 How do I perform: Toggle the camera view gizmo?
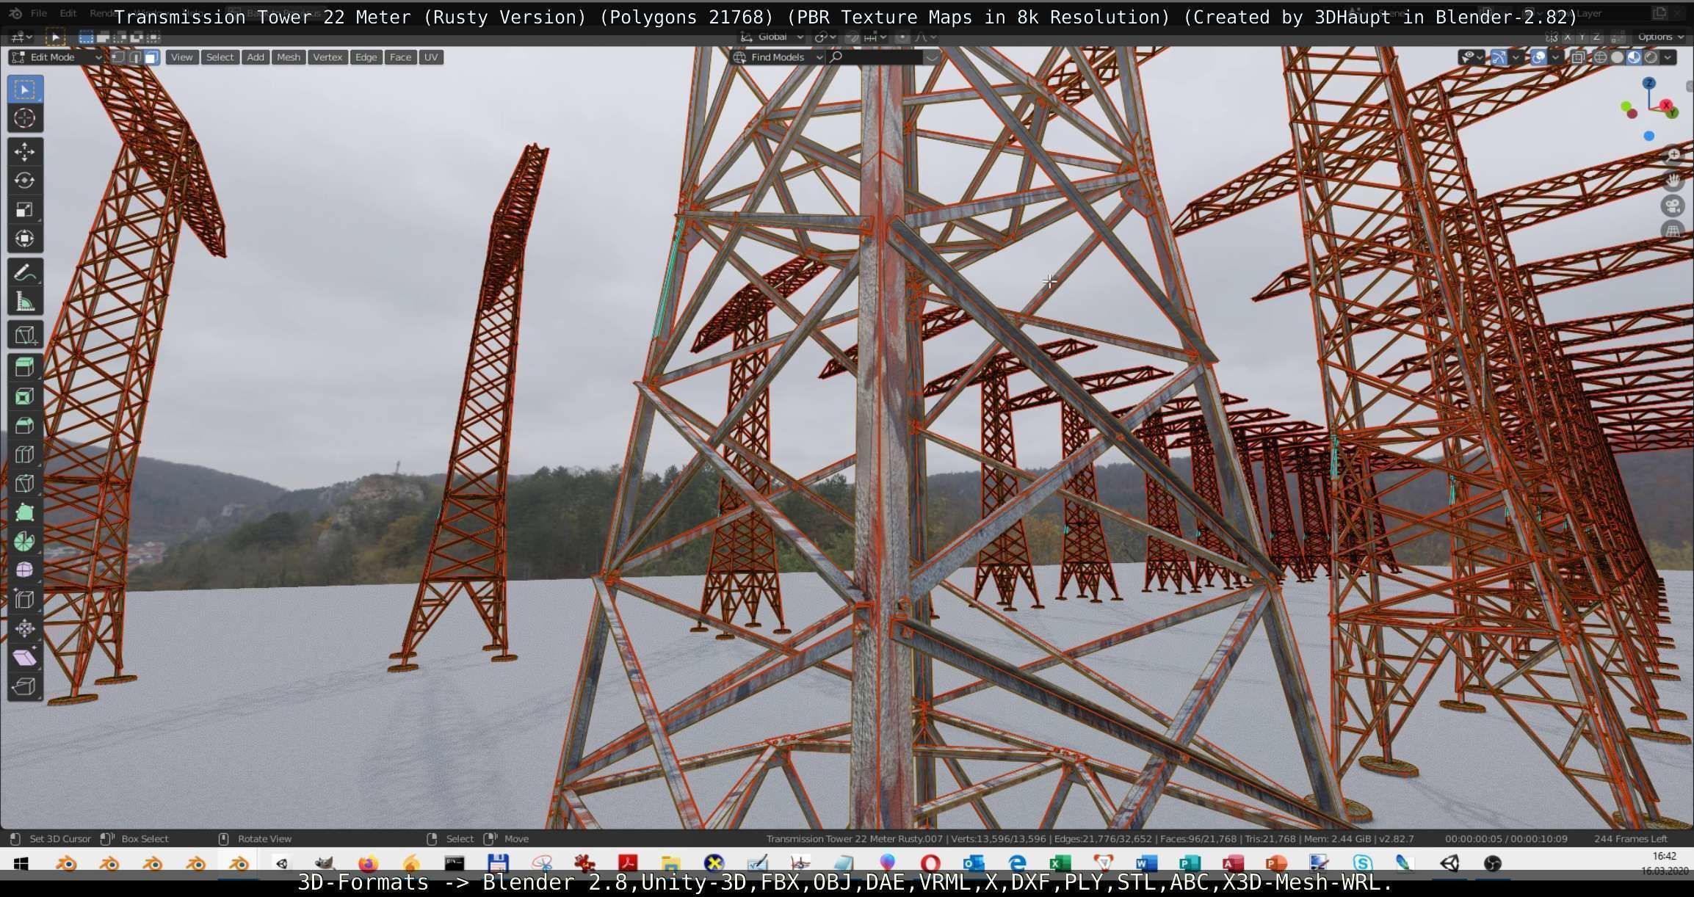coord(1673,206)
